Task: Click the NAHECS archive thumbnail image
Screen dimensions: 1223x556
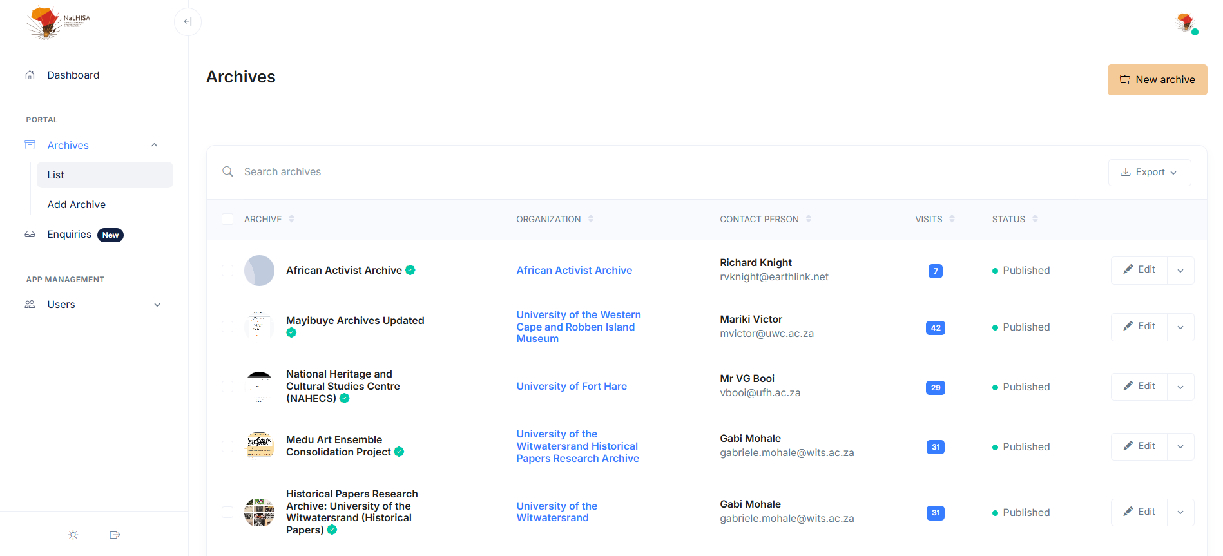Action: (x=259, y=387)
